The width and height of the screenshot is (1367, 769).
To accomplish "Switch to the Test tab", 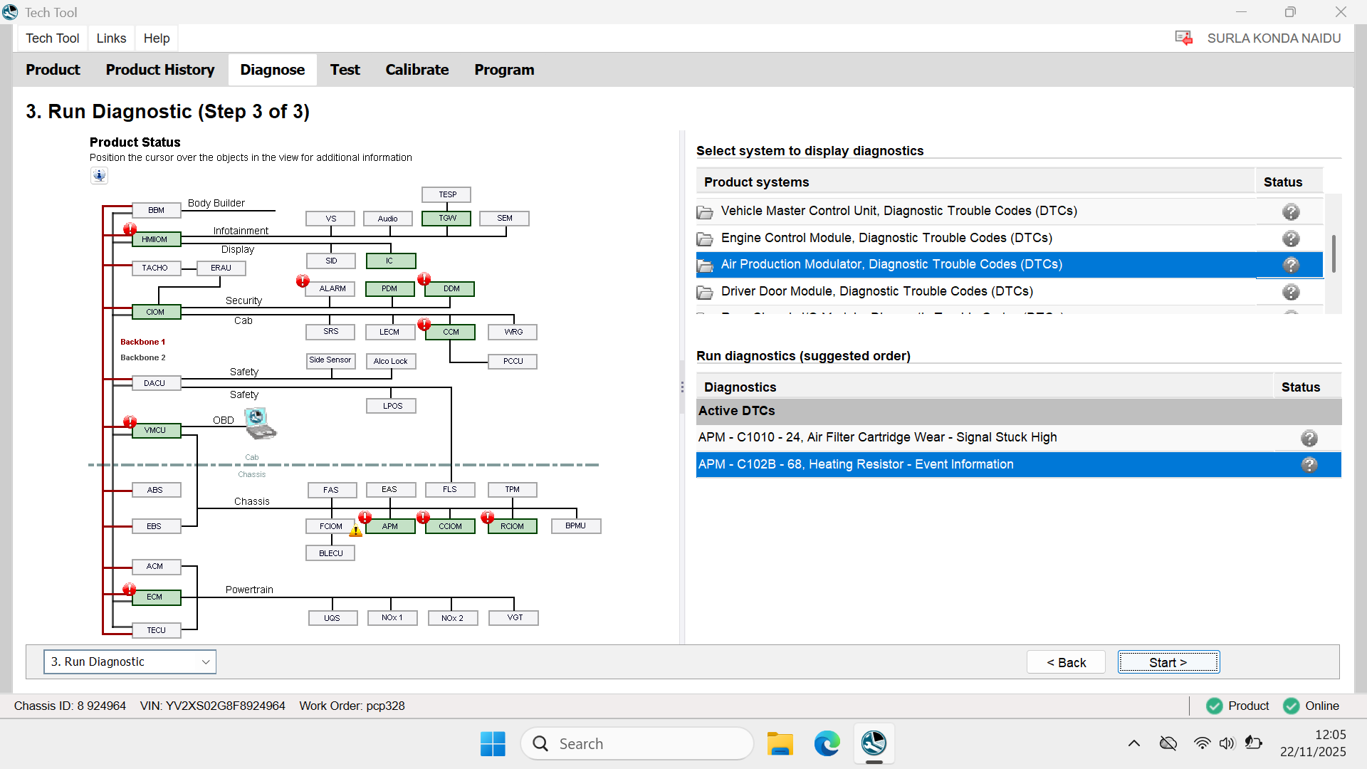I will click(345, 70).
